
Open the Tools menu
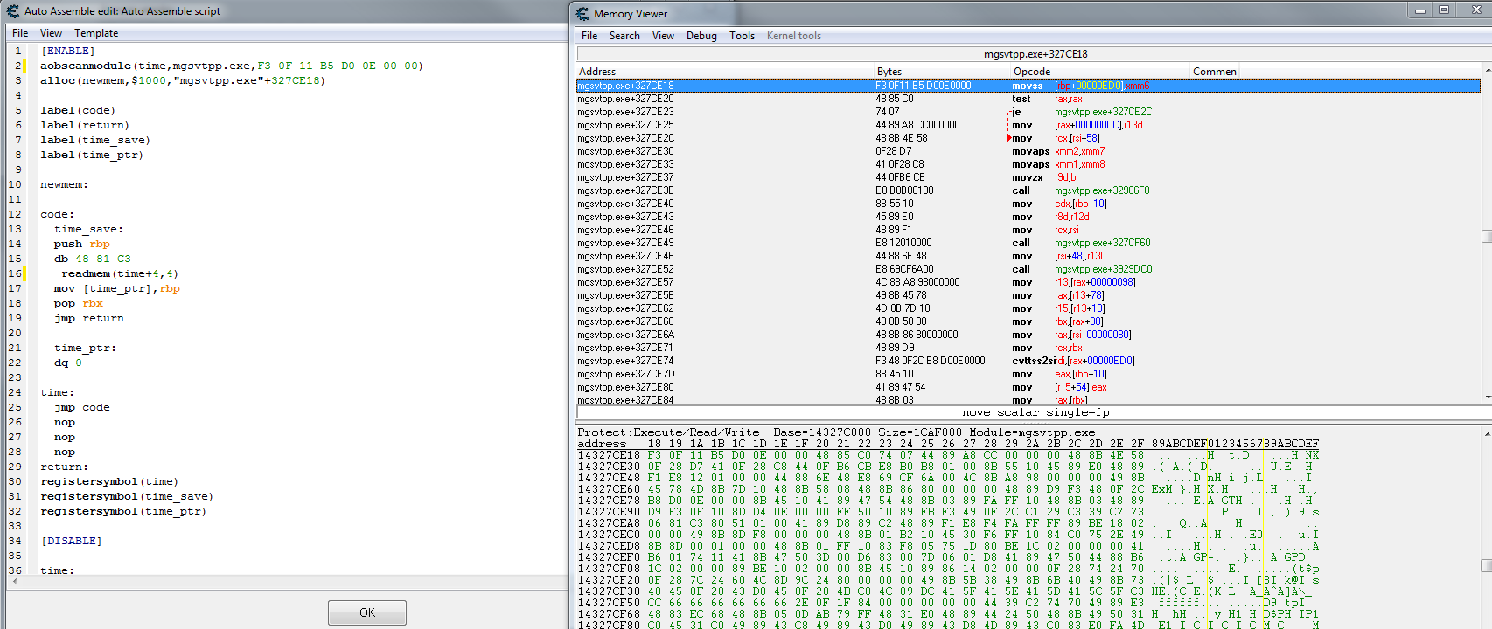742,36
